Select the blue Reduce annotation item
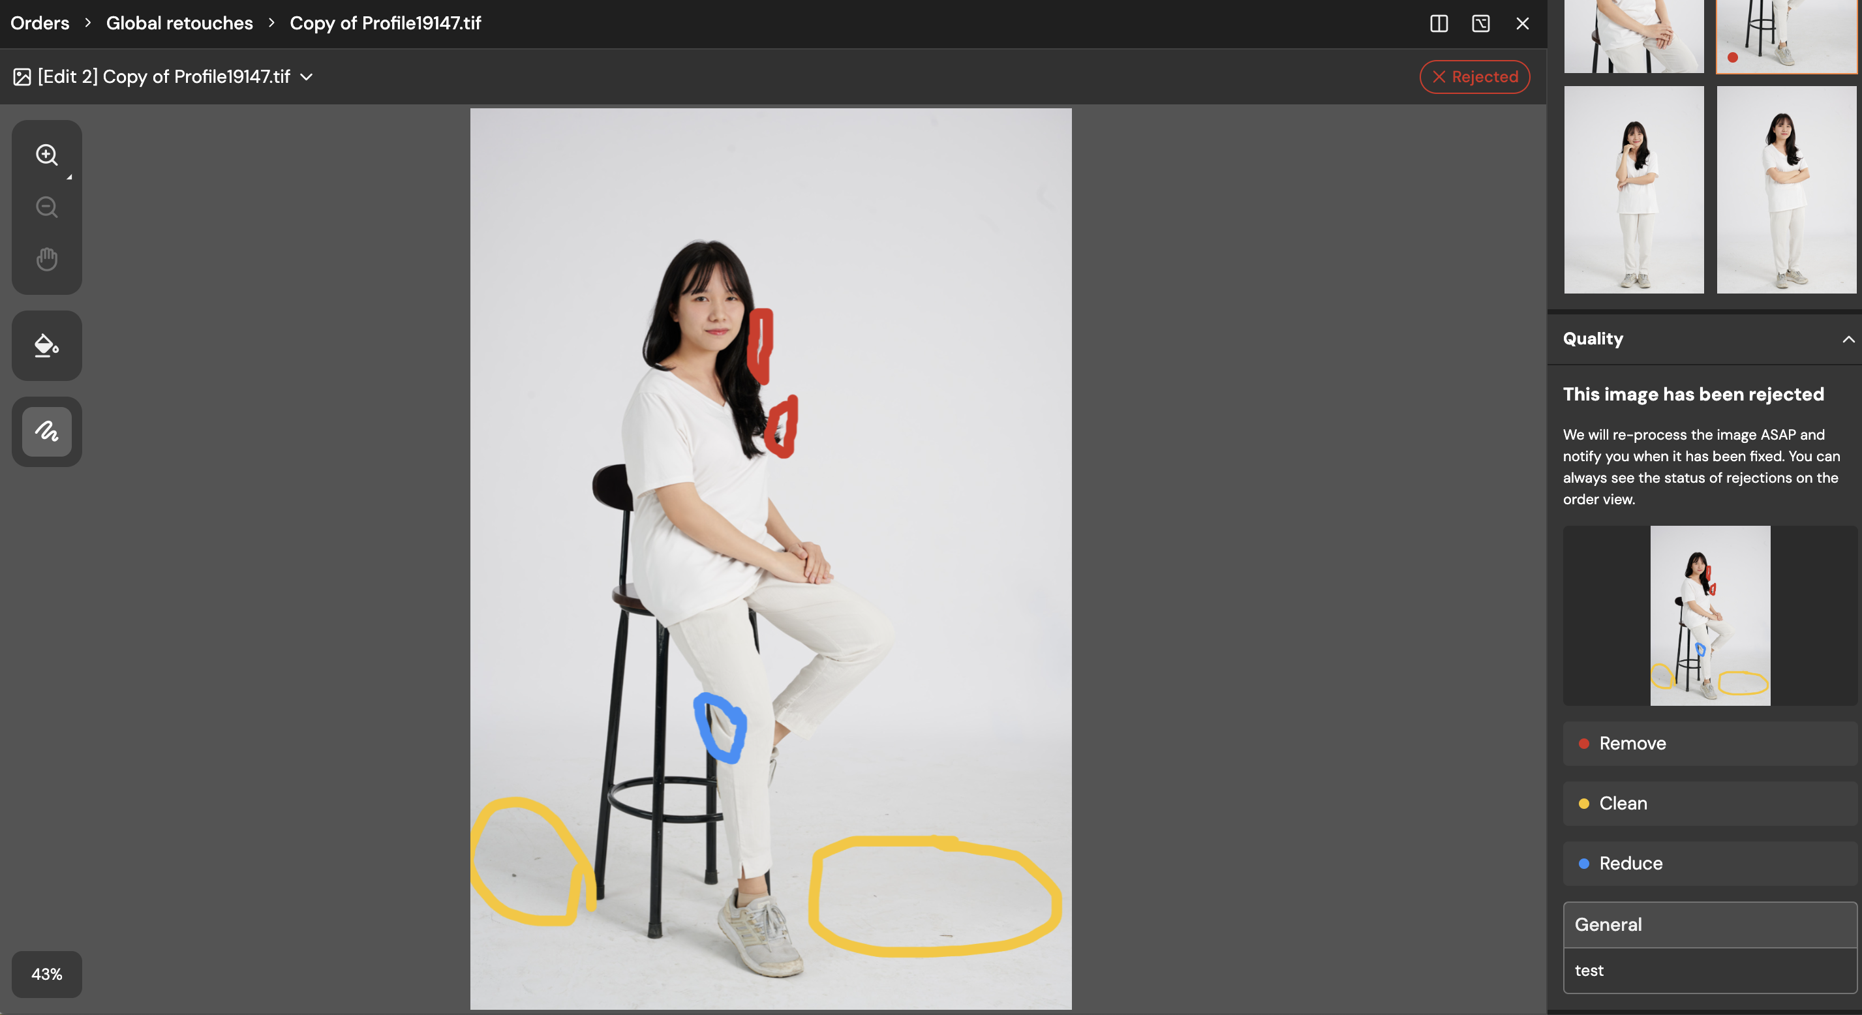Viewport: 1862px width, 1015px height. (x=1709, y=864)
